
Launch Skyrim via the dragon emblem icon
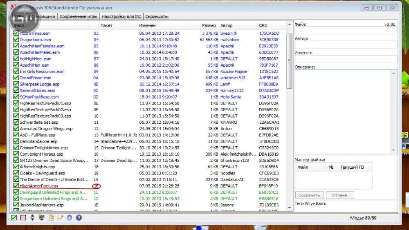[32, 217]
